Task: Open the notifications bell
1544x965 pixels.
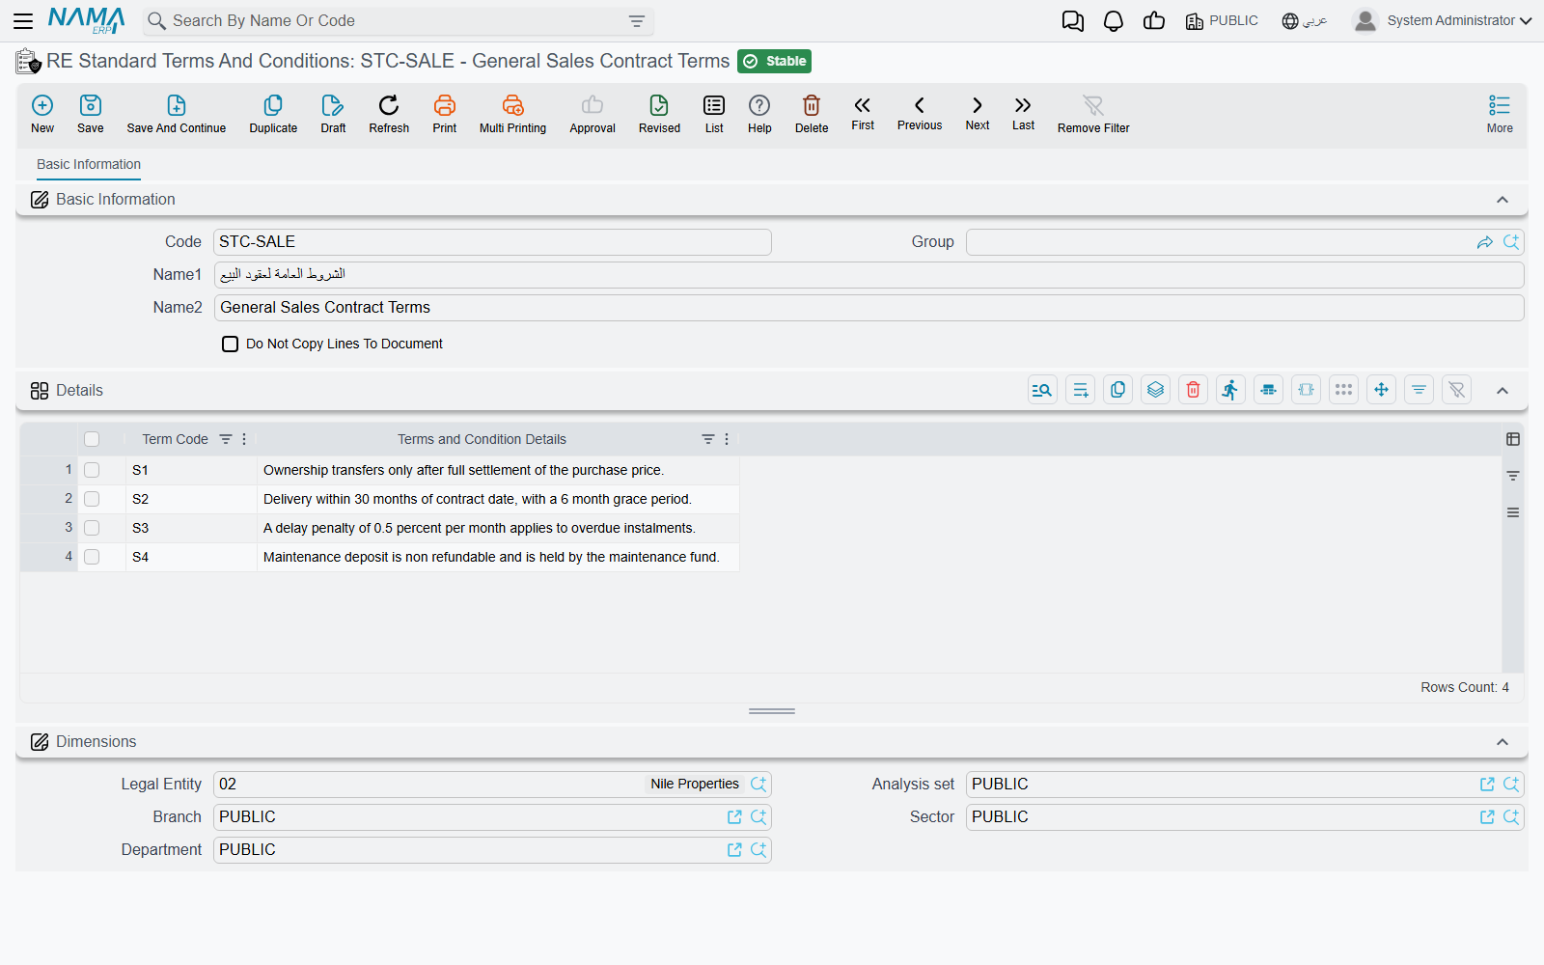Action: tap(1114, 21)
